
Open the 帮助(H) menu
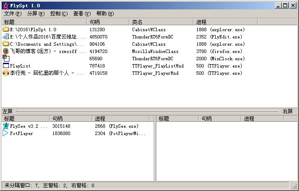[x=105, y=14]
